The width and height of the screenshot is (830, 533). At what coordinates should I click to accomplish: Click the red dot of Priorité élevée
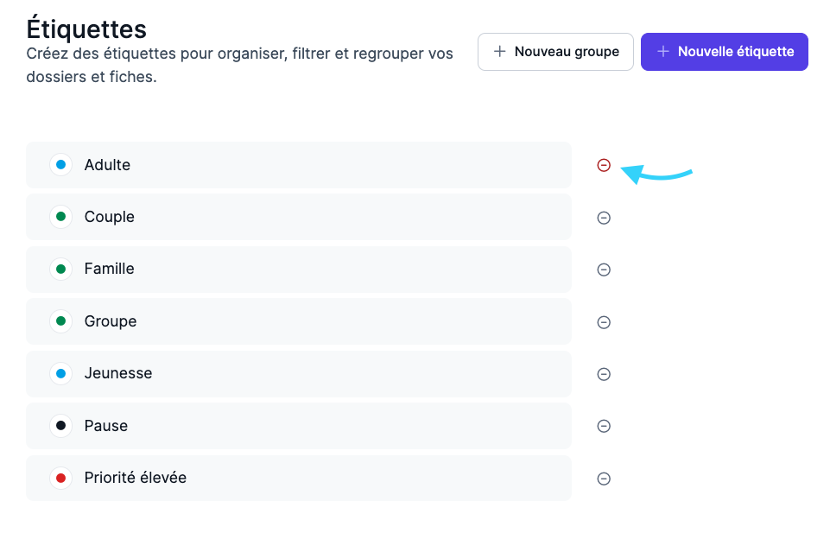[60, 478]
